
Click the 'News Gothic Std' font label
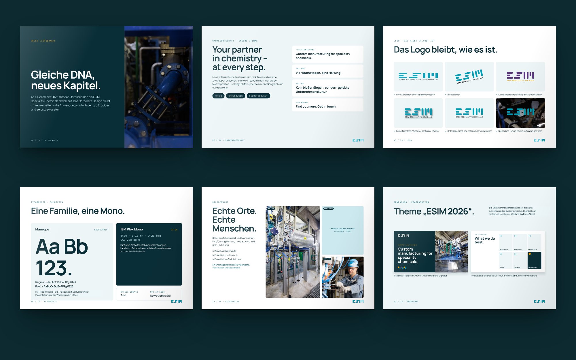(160, 296)
